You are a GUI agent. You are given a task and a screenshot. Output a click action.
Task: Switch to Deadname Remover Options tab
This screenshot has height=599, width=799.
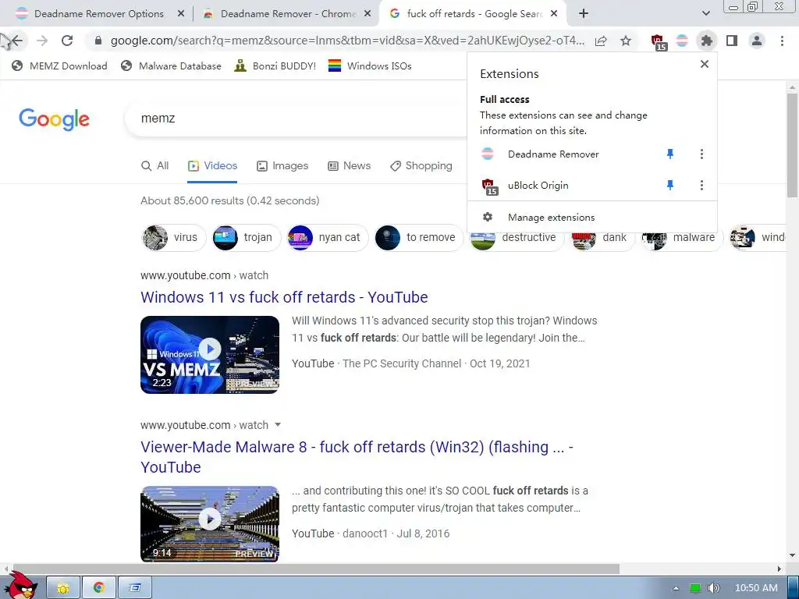[x=99, y=14]
